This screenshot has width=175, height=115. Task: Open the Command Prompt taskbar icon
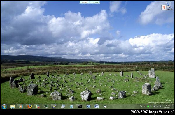[80, 107]
